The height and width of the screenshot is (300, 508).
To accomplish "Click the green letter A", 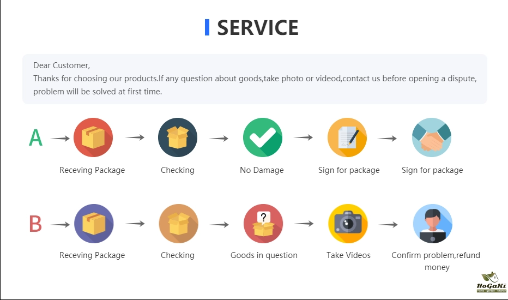I will 35,138.
